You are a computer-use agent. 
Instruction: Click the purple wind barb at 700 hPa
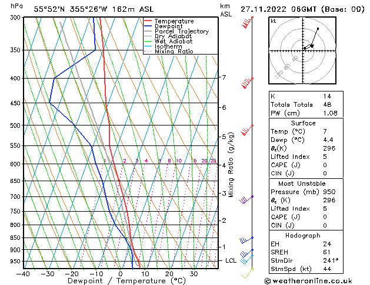coord(246,199)
